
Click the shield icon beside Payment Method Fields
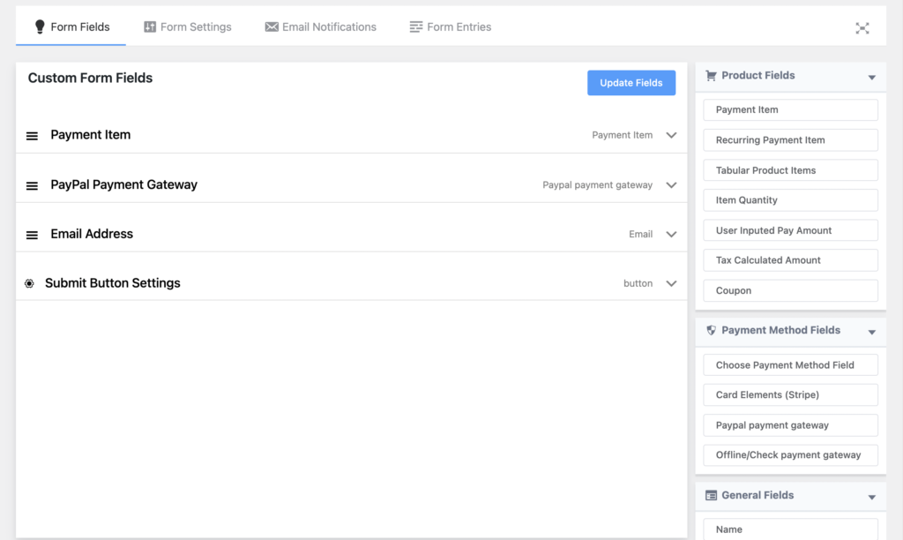pyautogui.click(x=712, y=329)
